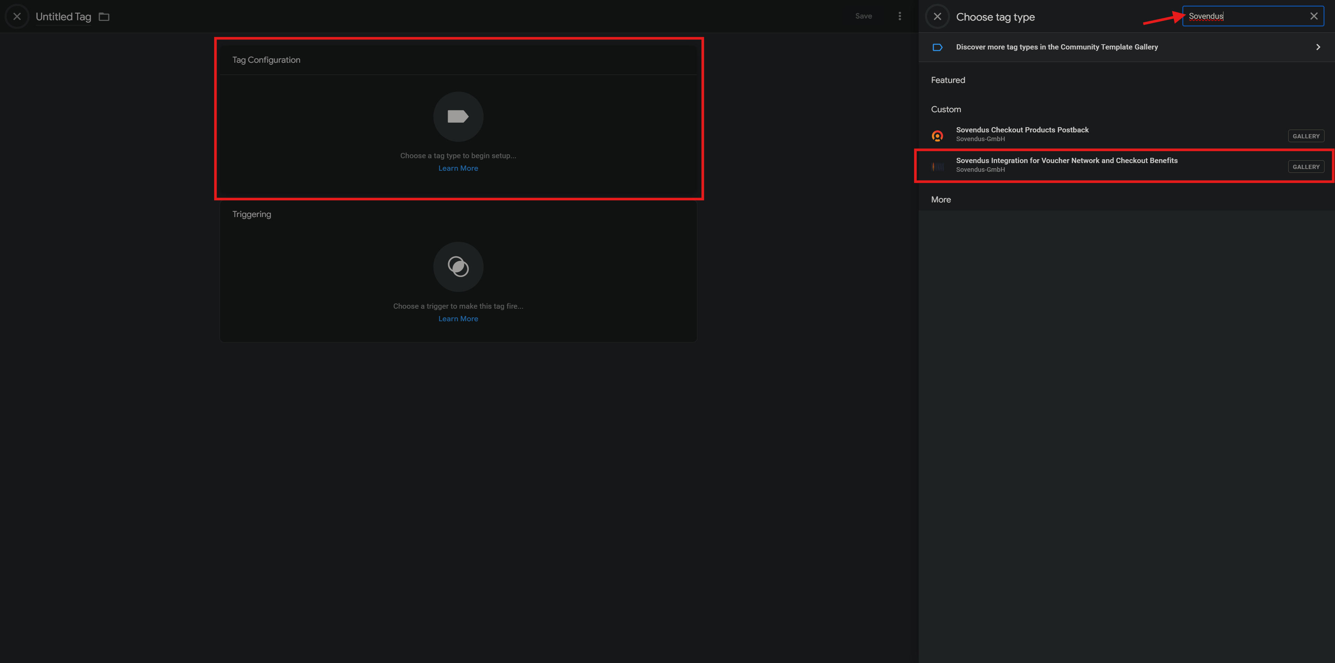Click the Save button
Viewport: 1335px width, 663px height.
coord(863,16)
